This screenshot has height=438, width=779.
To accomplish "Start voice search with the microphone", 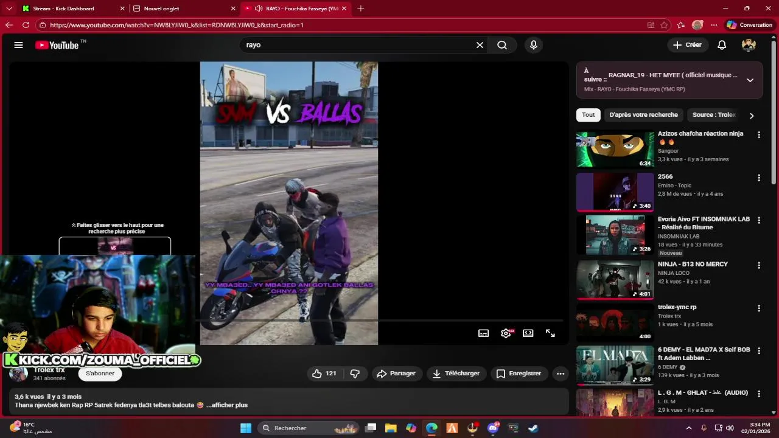I will (534, 45).
